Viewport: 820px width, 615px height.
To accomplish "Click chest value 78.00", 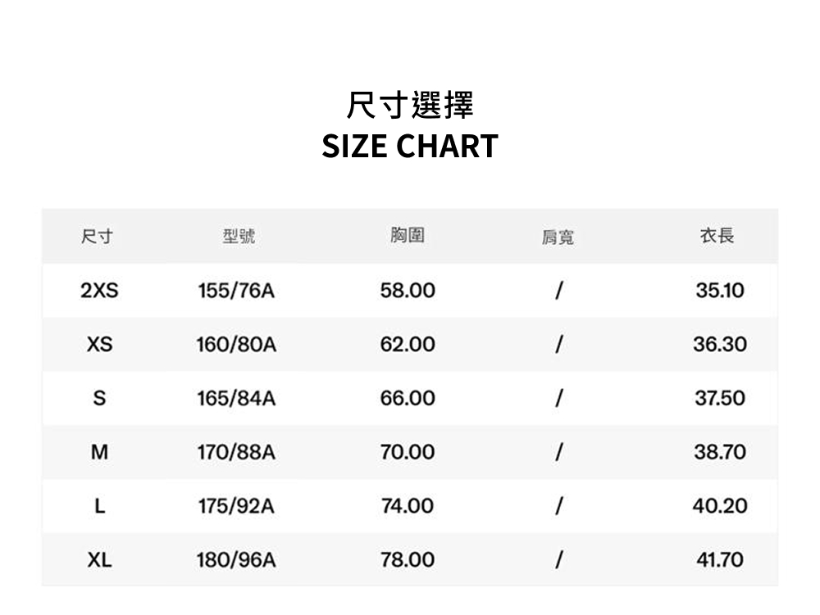I will click(408, 560).
